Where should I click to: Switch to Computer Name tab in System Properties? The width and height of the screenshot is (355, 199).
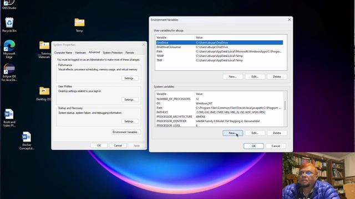click(x=63, y=53)
